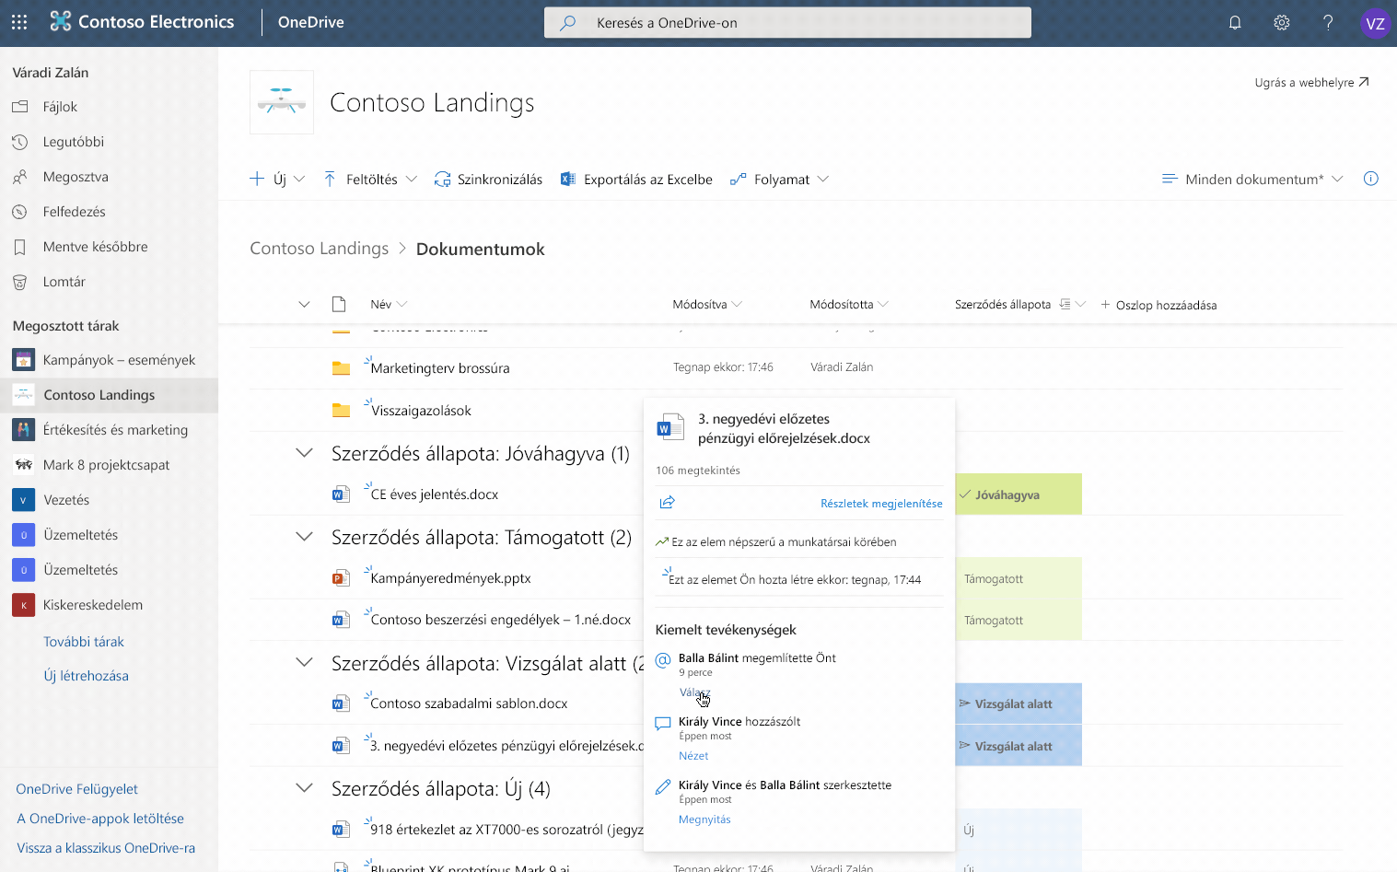Image resolution: width=1397 pixels, height=872 pixels.
Task: Click Új létrehozása link
Action: point(87,676)
